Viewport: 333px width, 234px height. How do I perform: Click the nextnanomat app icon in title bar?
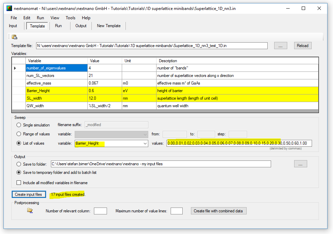pos(9,8)
